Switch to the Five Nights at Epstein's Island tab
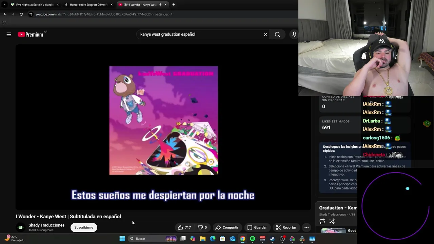The width and height of the screenshot is (434, 244). click(35, 5)
